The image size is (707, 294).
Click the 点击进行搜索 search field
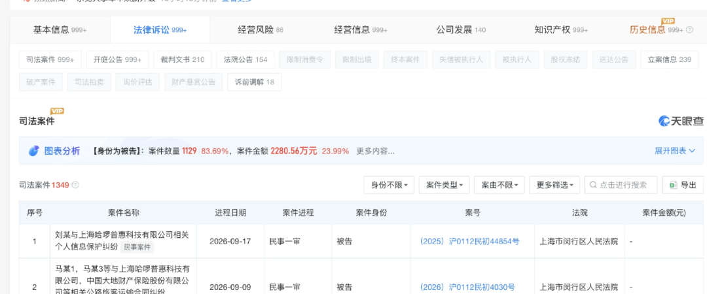point(621,185)
